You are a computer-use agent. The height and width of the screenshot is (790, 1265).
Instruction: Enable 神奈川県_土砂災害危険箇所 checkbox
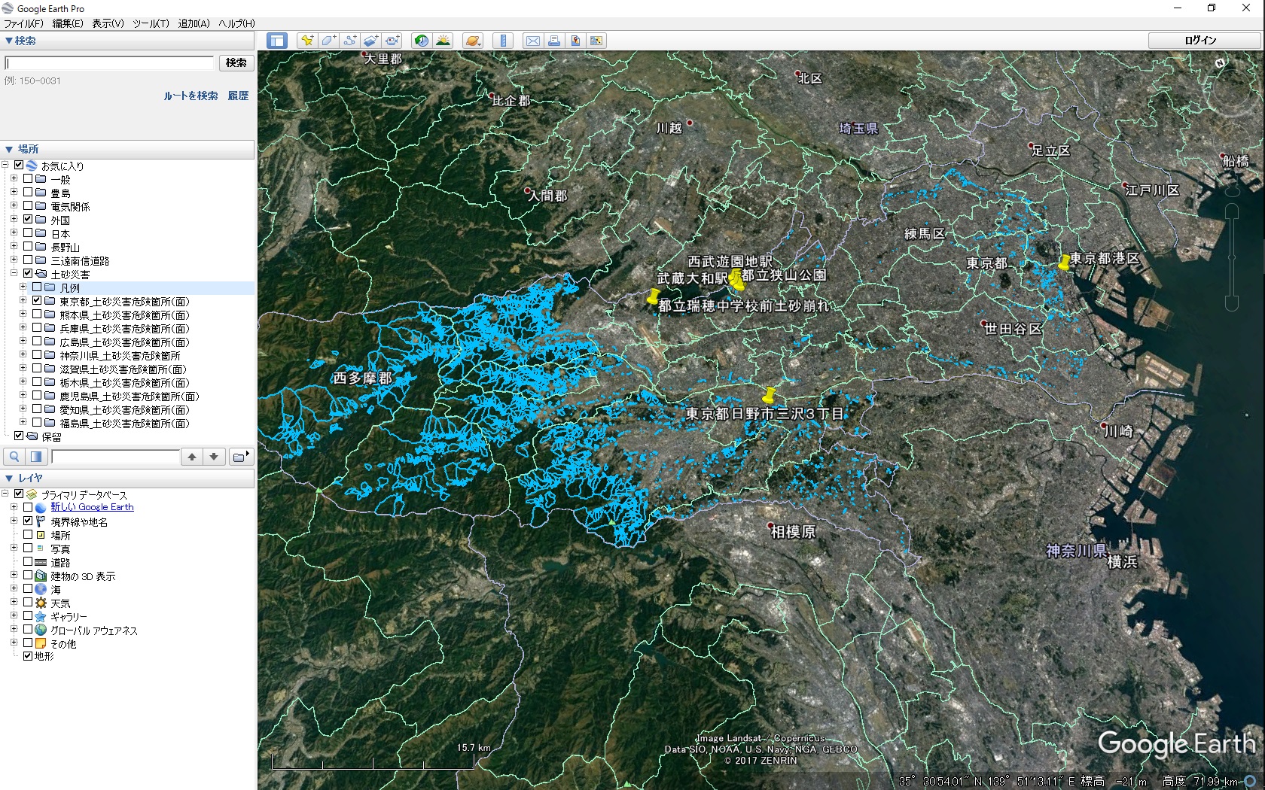37,355
